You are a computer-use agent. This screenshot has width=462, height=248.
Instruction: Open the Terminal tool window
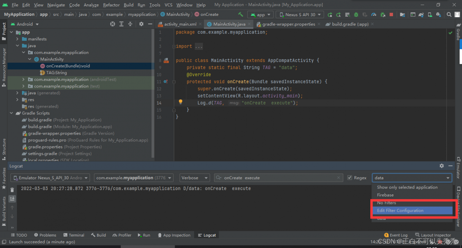click(74, 235)
